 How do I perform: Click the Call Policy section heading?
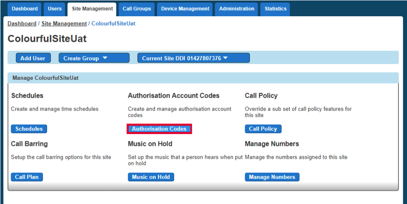pyautogui.click(x=261, y=96)
